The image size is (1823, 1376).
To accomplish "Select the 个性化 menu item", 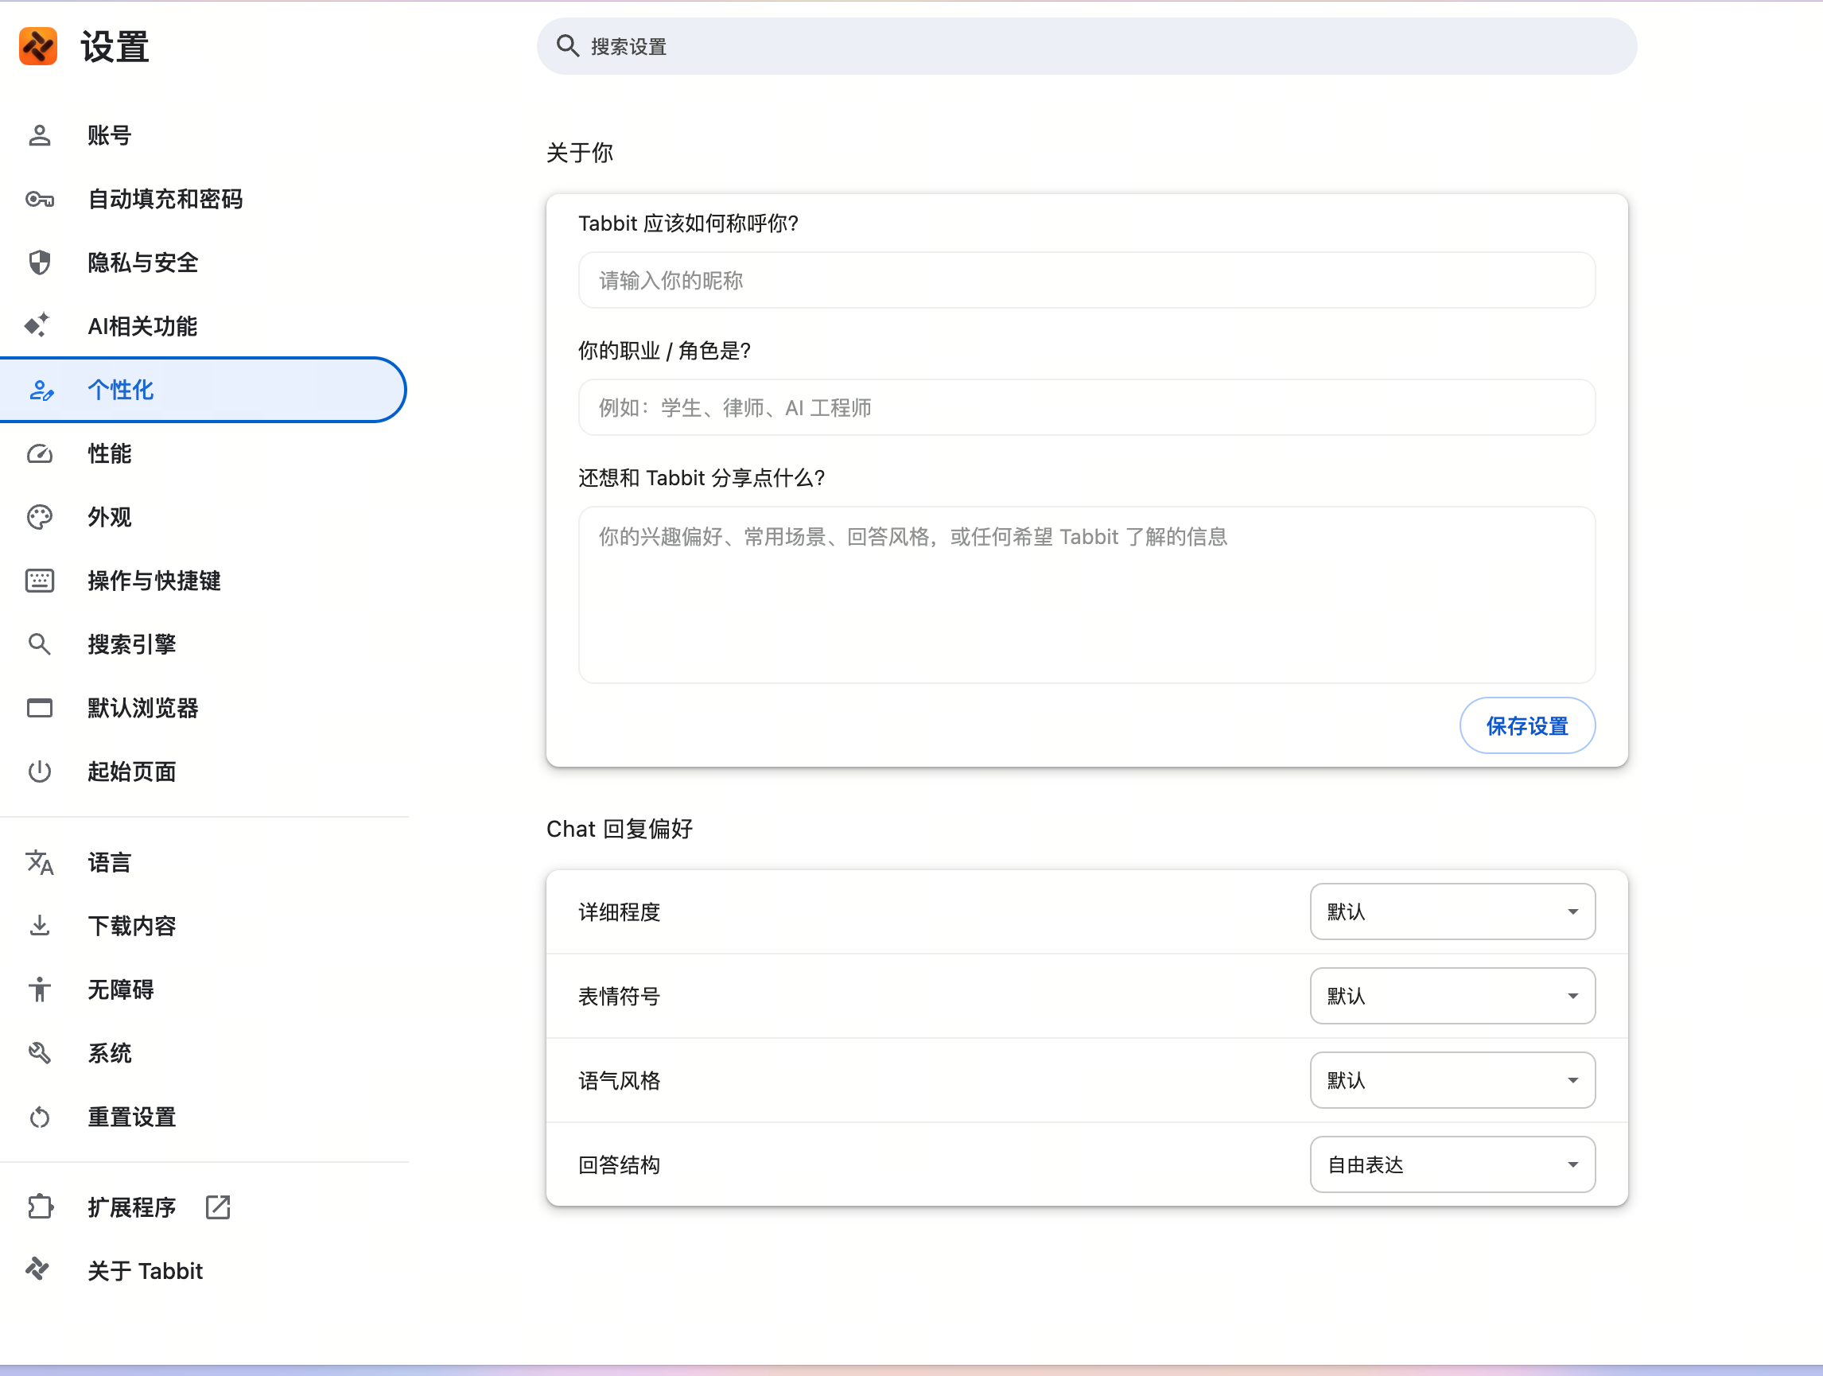I will pyautogui.click(x=204, y=390).
